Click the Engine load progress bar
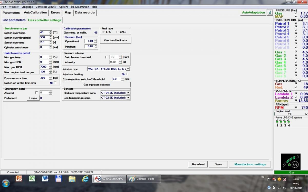Image resolution: width=308 pixels, height=192 pixels. pyautogui.click(x=290, y=114)
